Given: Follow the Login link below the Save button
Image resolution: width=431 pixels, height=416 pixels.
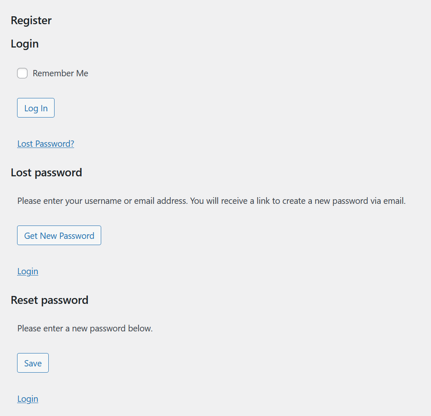Looking at the screenshot, I should click(28, 399).
